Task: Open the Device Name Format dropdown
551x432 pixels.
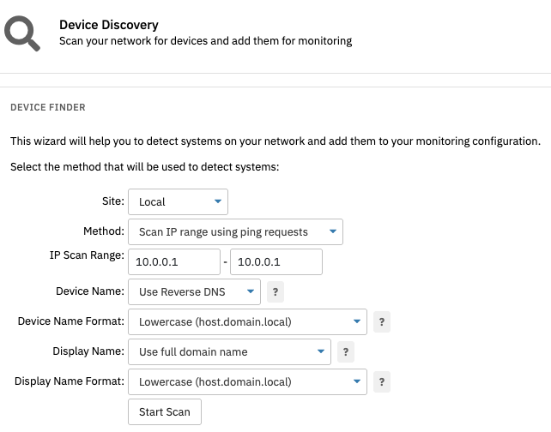Action: pos(247,321)
